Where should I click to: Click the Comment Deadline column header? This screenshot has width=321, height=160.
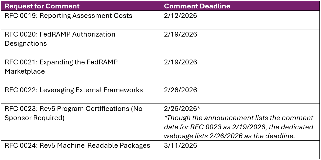(x=197, y=6)
